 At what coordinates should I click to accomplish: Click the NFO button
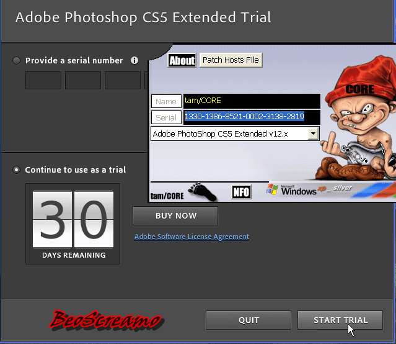(x=241, y=192)
